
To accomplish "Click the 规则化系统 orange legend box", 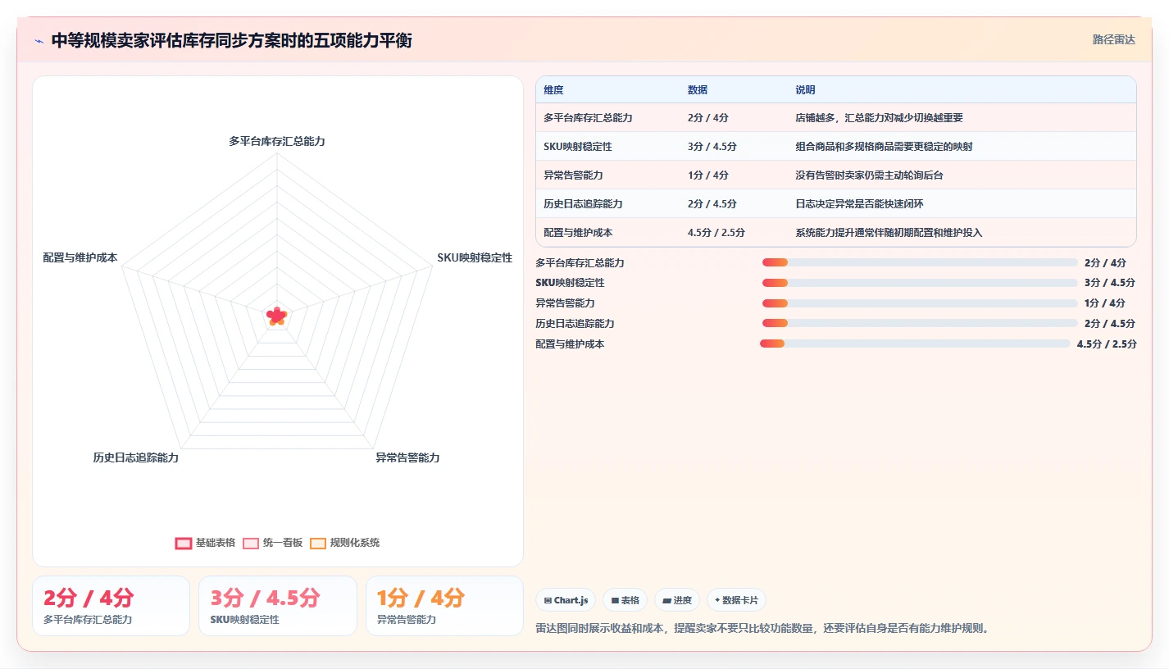I will [x=318, y=543].
